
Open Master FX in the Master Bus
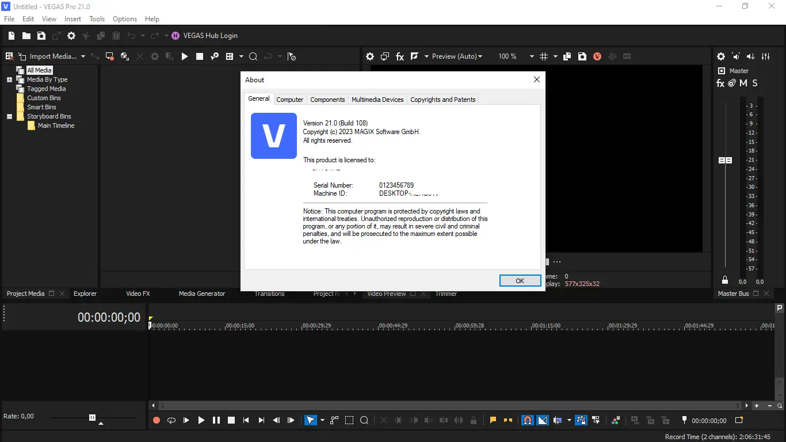[720, 83]
